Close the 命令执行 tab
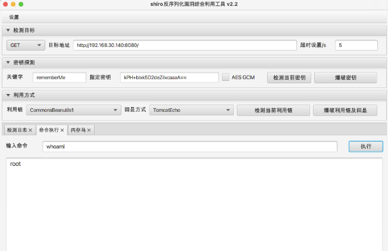388x251 pixels. click(x=62, y=130)
